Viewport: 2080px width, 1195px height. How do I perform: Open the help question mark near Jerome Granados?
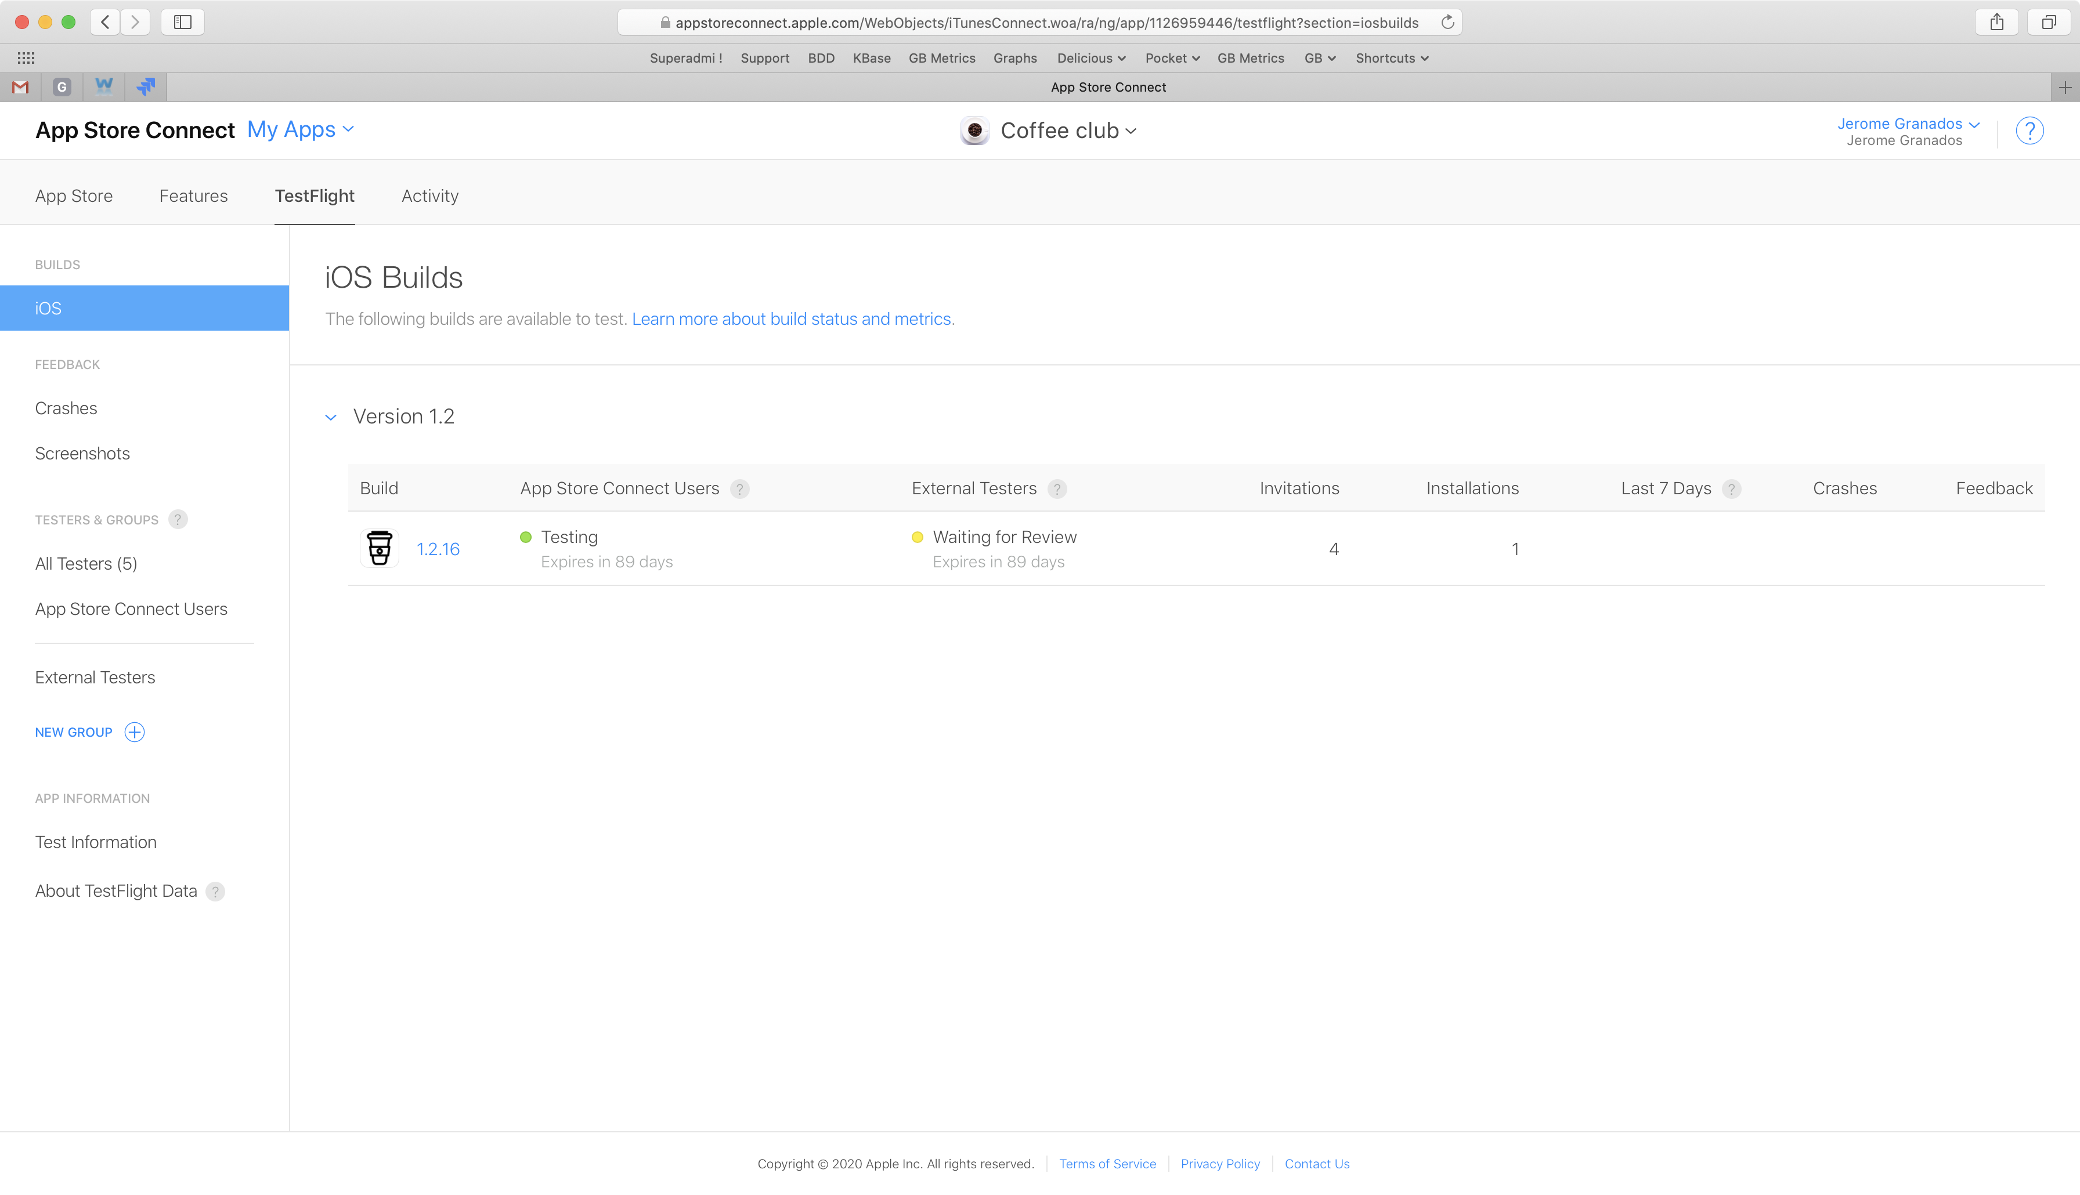(x=2029, y=130)
